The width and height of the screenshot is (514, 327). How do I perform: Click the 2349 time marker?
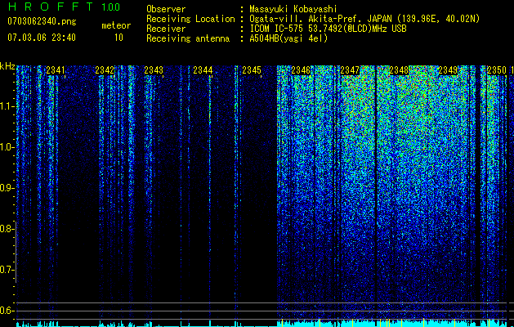[448, 70]
